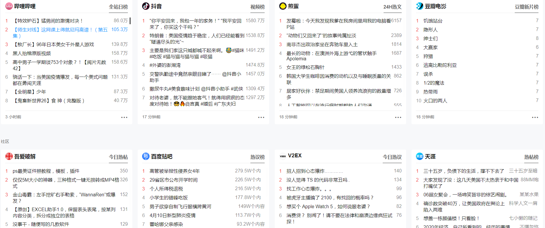
Task: Open 【全明星】少年 video
Action: 29,92
